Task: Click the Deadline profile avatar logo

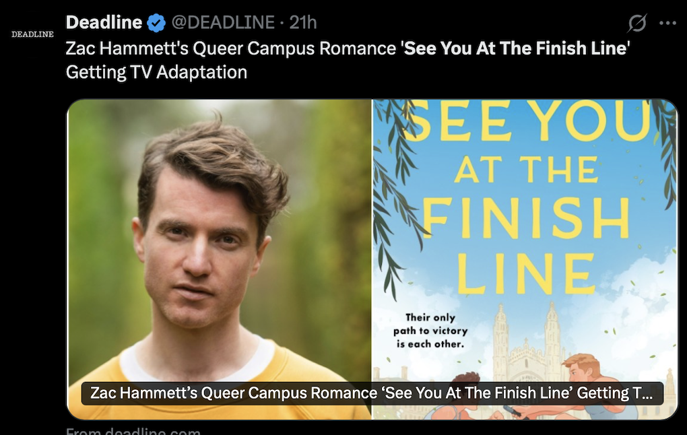Action: (x=32, y=34)
